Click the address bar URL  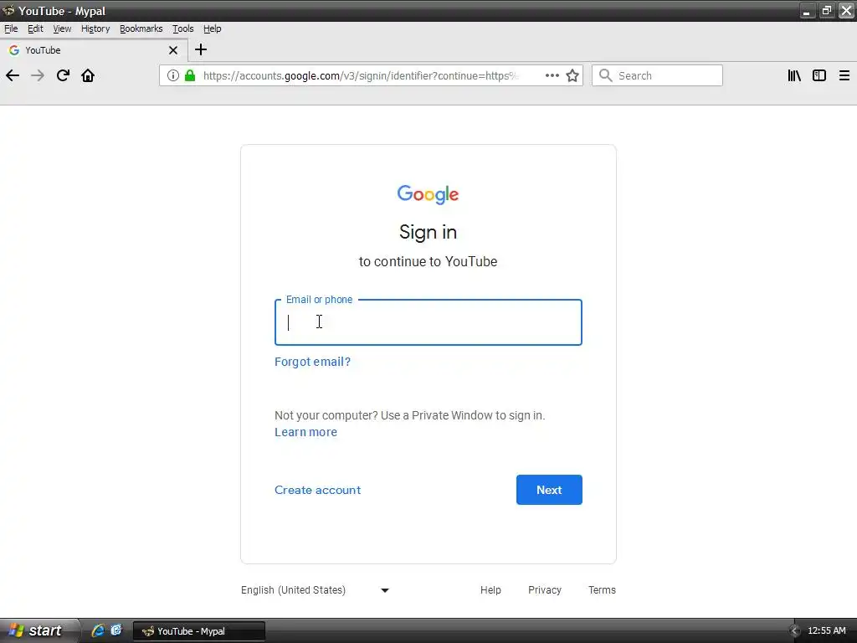(x=361, y=75)
